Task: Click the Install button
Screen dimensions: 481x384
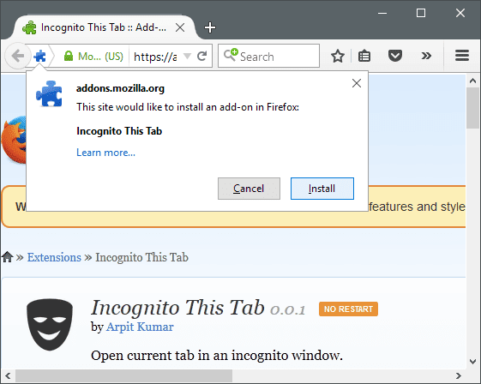Action: click(322, 189)
